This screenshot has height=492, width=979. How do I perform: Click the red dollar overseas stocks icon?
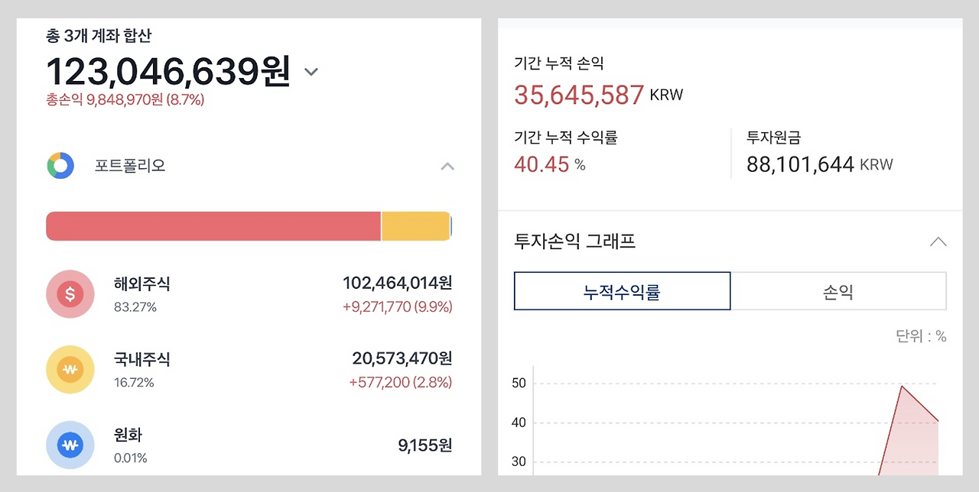[70, 294]
